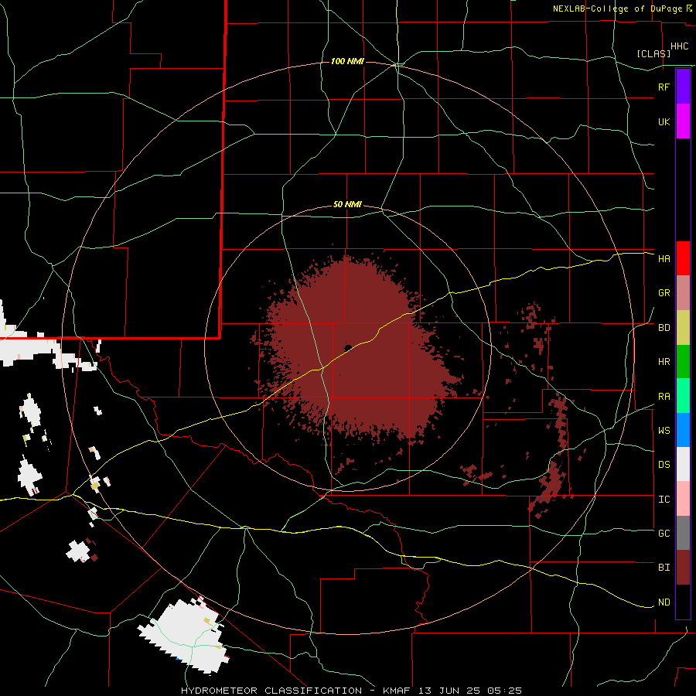Image resolution: width=696 pixels, height=696 pixels.
Task: Click the BI dark red legend swatch
Action: pos(683,568)
